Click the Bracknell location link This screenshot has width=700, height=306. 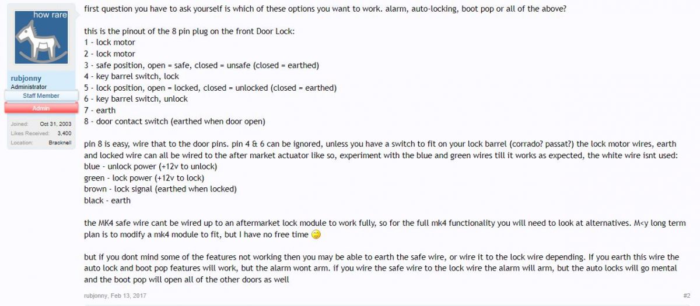pyautogui.click(x=60, y=143)
